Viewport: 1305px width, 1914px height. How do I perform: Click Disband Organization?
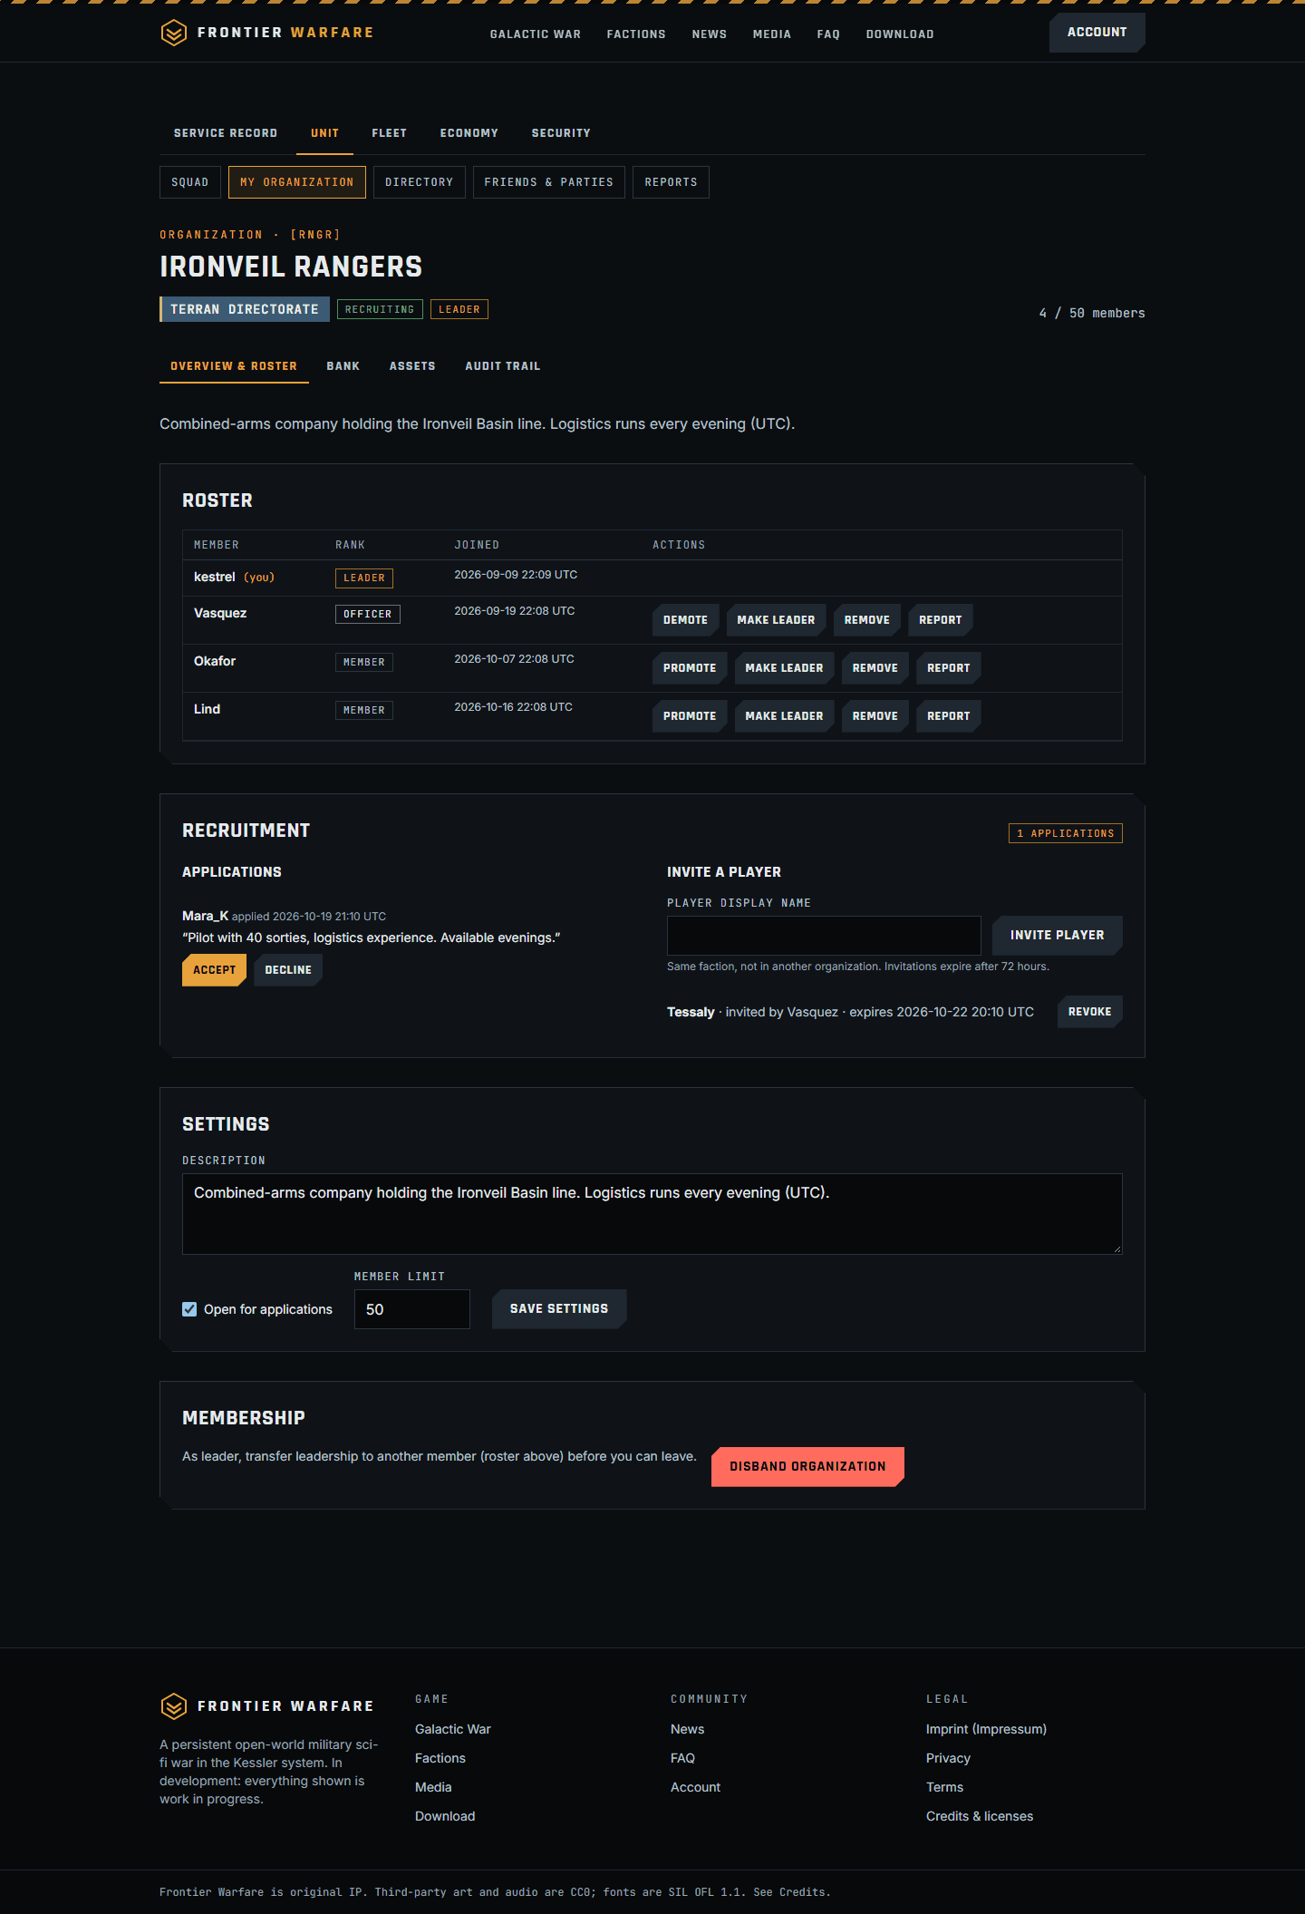[x=808, y=1467]
